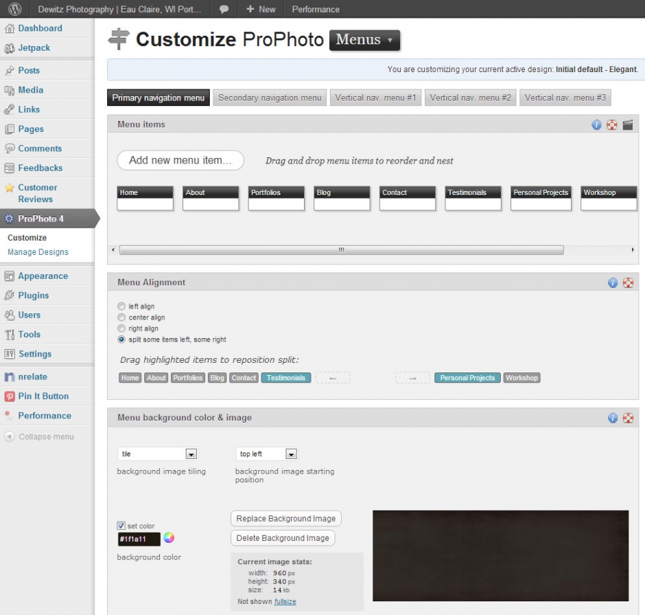Click the #1f1a11 color value field
This screenshot has height=615, width=645.
point(139,539)
